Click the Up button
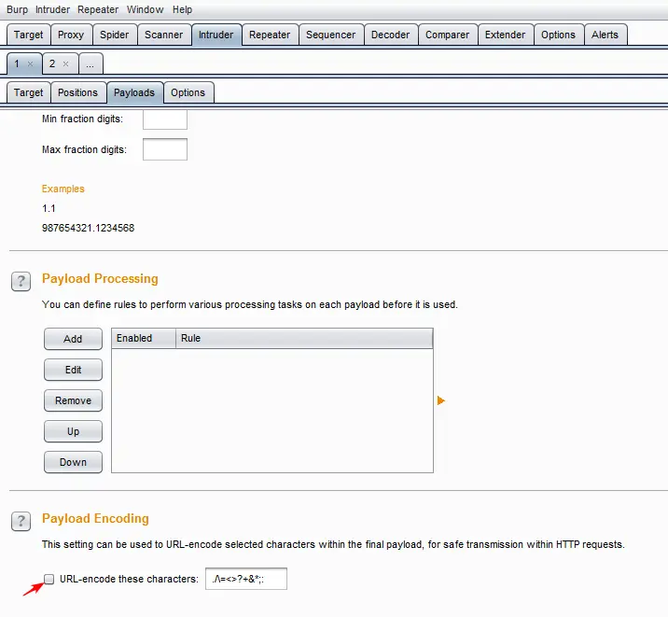Viewport: 668px width, 617px height. (x=73, y=431)
